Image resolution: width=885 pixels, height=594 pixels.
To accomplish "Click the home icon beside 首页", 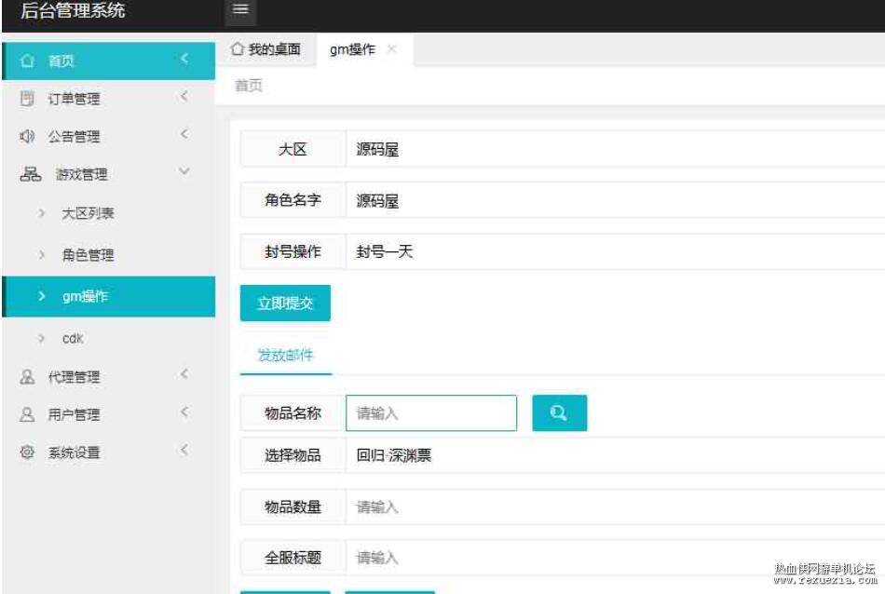I will click(27, 61).
